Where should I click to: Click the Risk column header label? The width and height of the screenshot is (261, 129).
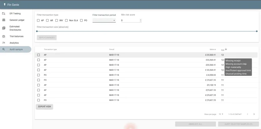point(222,50)
